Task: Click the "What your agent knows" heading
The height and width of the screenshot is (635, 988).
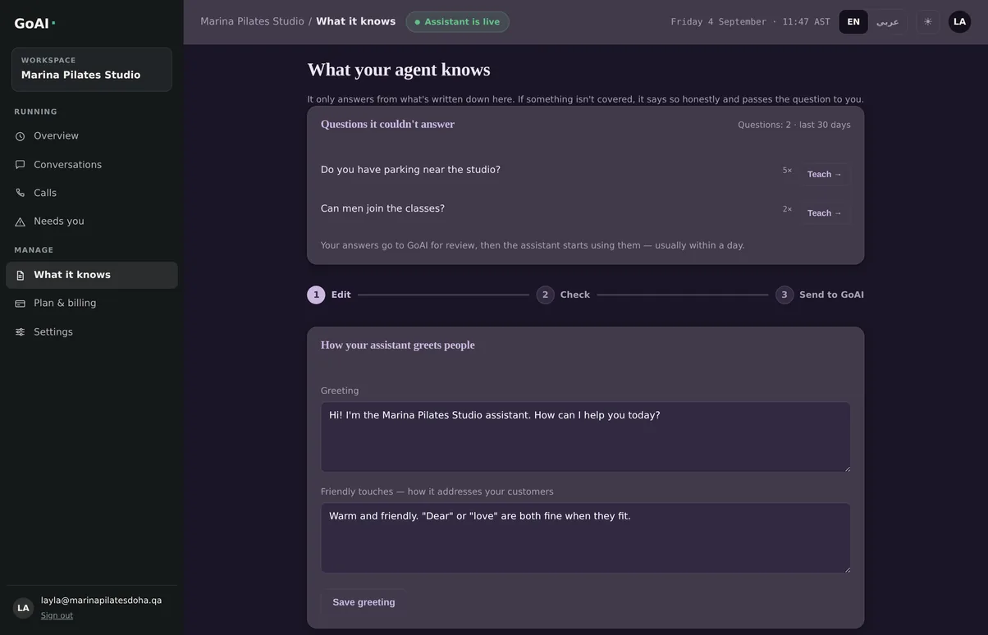Action: (399, 70)
